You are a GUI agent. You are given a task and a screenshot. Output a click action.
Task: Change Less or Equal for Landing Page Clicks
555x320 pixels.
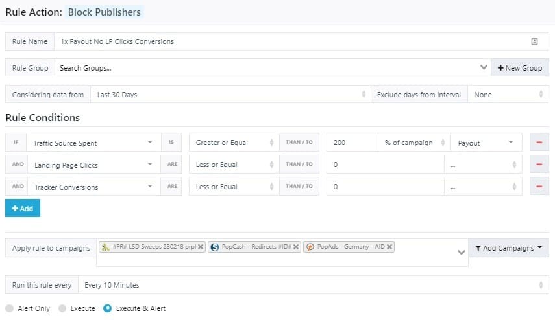[x=234, y=165]
